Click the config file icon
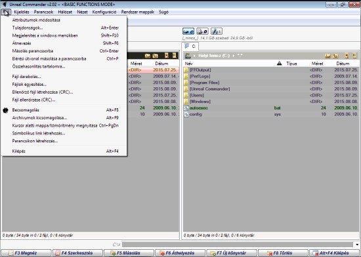Screen dimensions: 361x257 186,114
